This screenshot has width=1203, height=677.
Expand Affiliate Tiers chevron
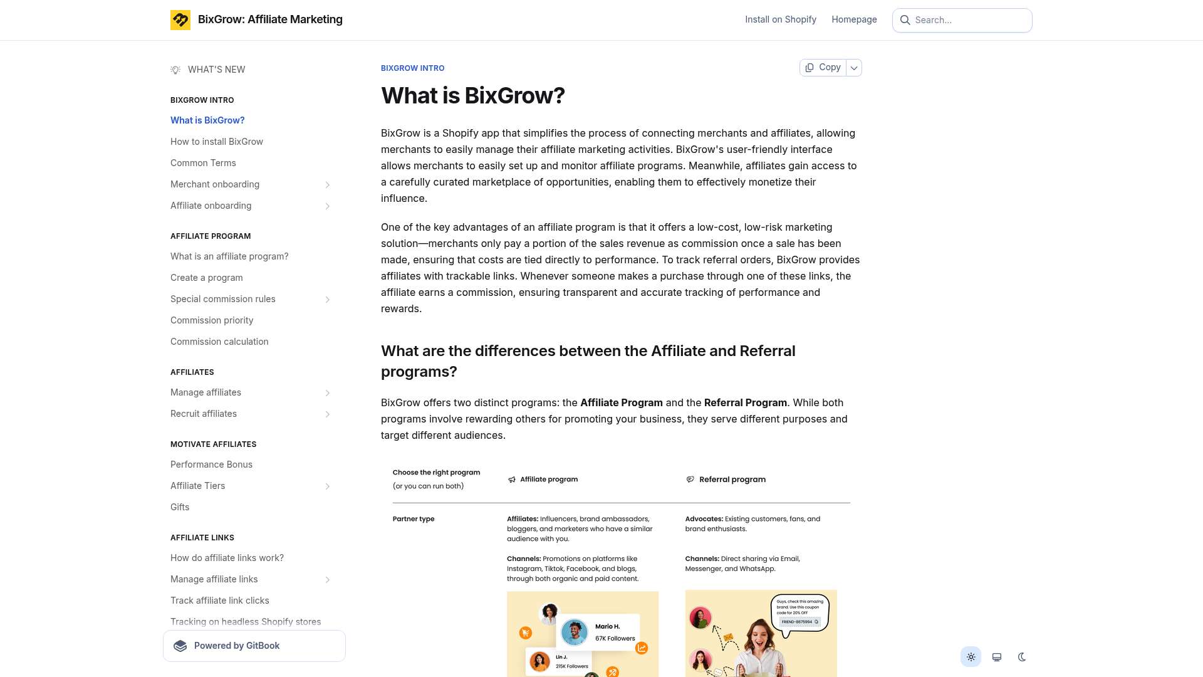(328, 486)
